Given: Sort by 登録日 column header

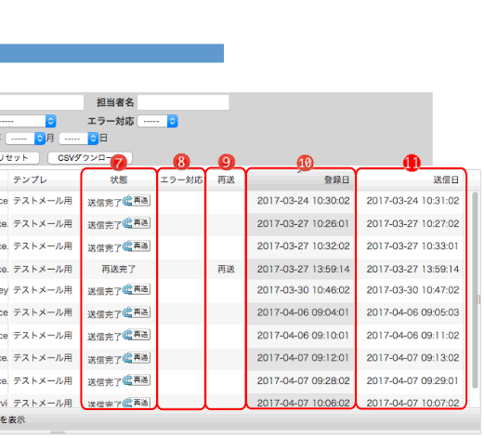Looking at the screenshot, I should pos(300,179).
